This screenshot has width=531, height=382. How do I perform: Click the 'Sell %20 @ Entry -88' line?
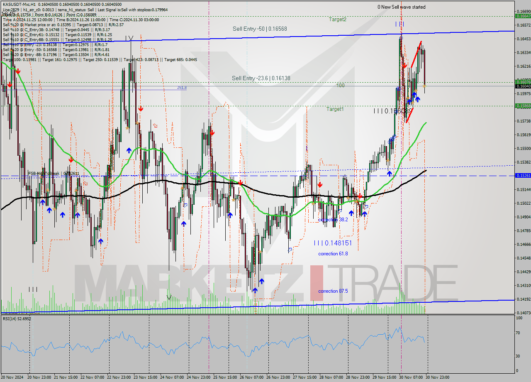click(x=56, y=54)
